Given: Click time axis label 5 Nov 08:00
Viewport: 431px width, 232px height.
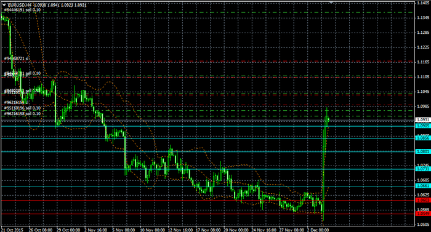Looking at the screenshot, I should pyautogui.click(x=124, y=230).
